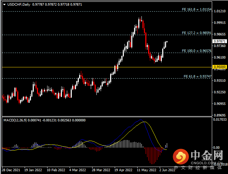Click the latest white candlestick in June

(x=167, y=42)
